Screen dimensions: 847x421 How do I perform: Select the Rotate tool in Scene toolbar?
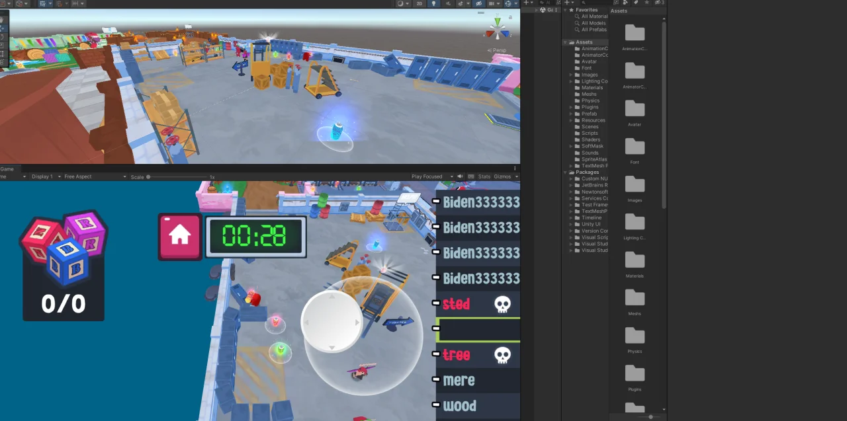tap(3, 37)
